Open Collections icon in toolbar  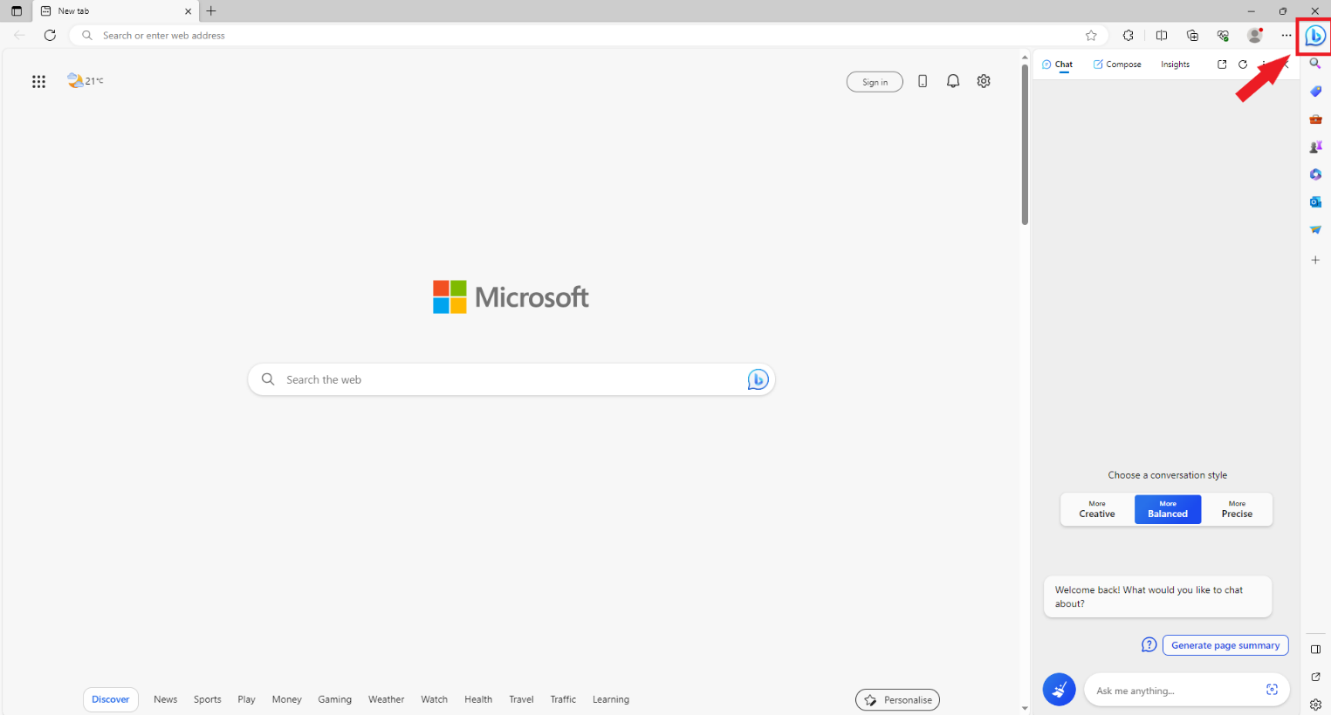(x=1192, y=36)
